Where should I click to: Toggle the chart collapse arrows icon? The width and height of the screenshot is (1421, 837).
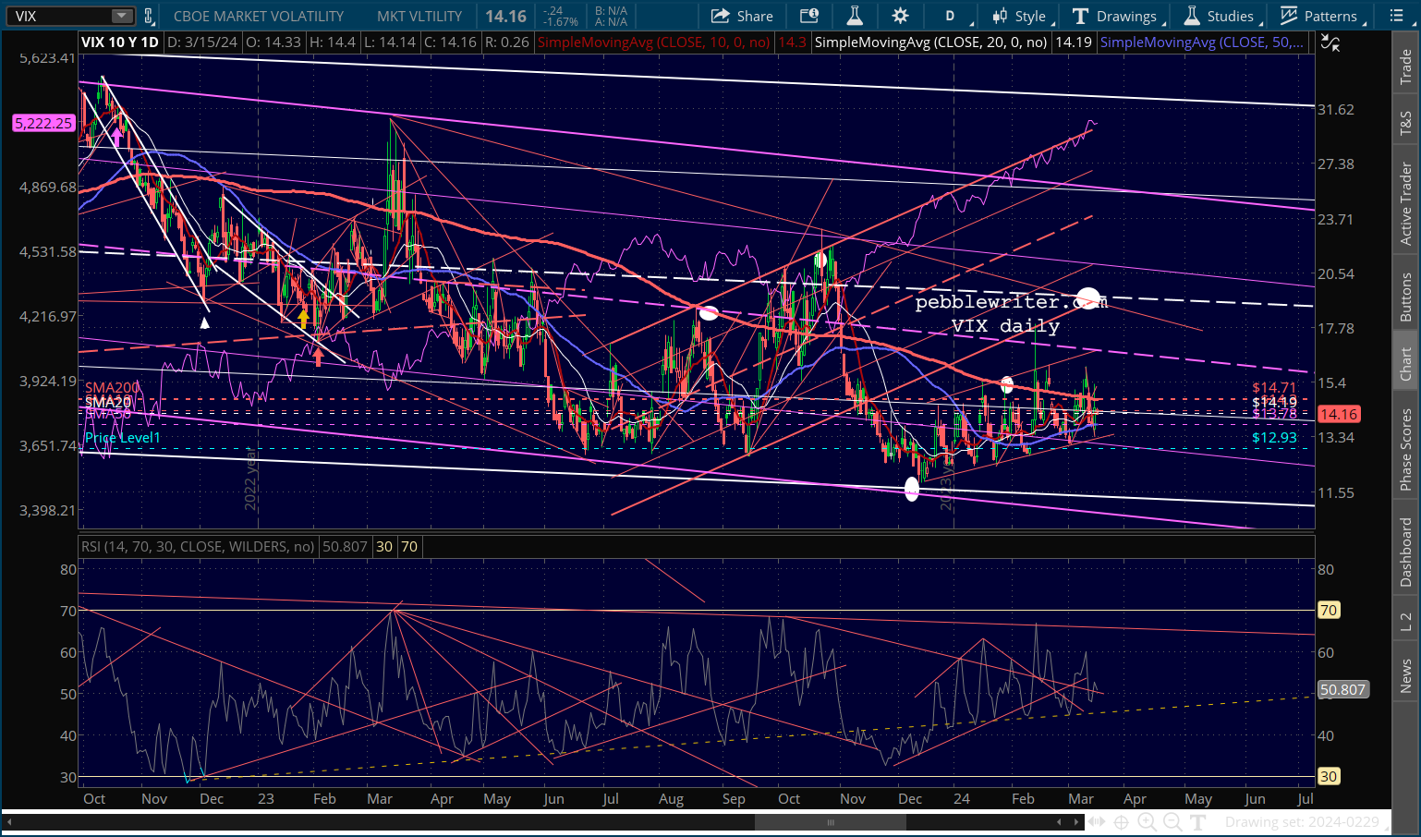1330,42
